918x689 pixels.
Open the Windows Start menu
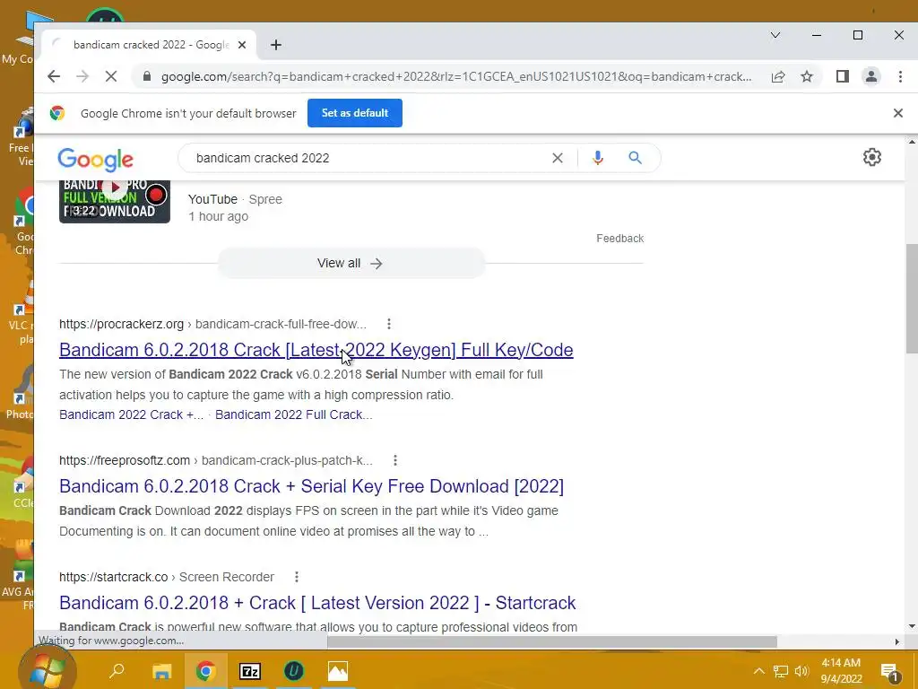tap(47, 671)
